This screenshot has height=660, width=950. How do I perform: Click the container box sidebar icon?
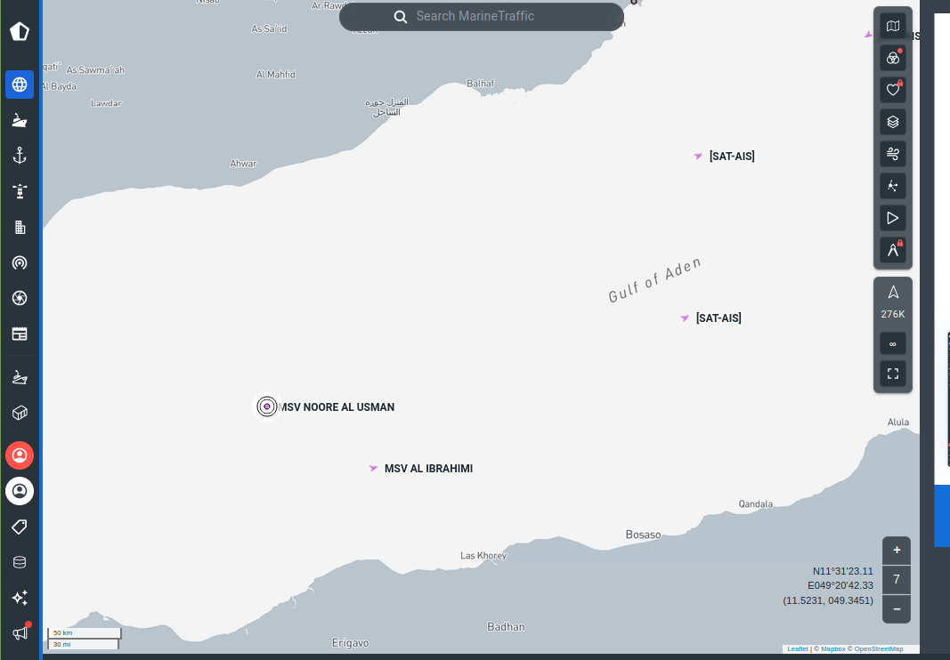(x=20, y=413)
